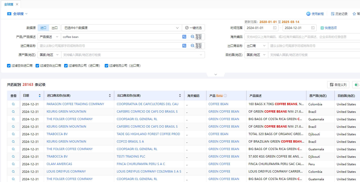This screenshot has height=182, width=360.
Task: Click 28163 record count text
Action: point(28,85)
